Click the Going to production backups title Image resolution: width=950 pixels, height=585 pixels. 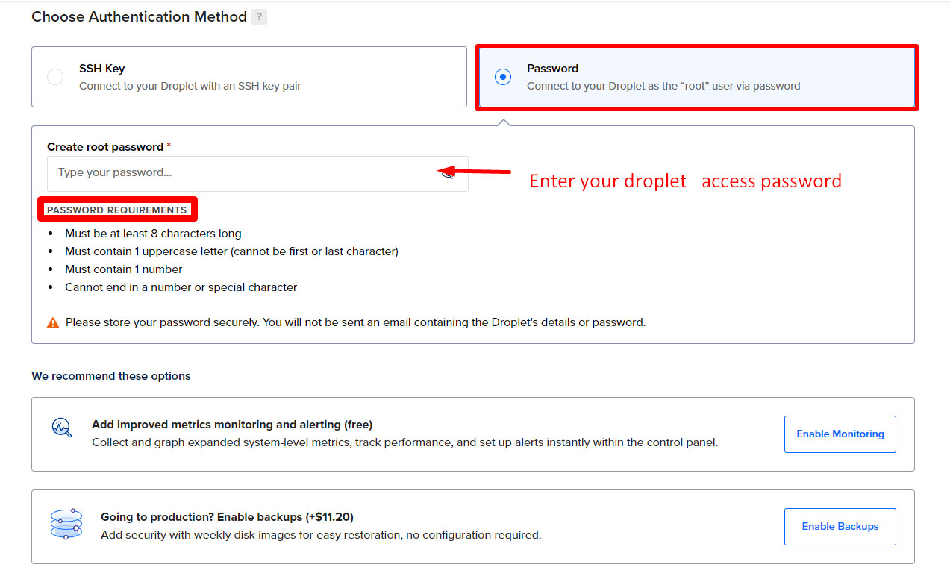point(227,517)
